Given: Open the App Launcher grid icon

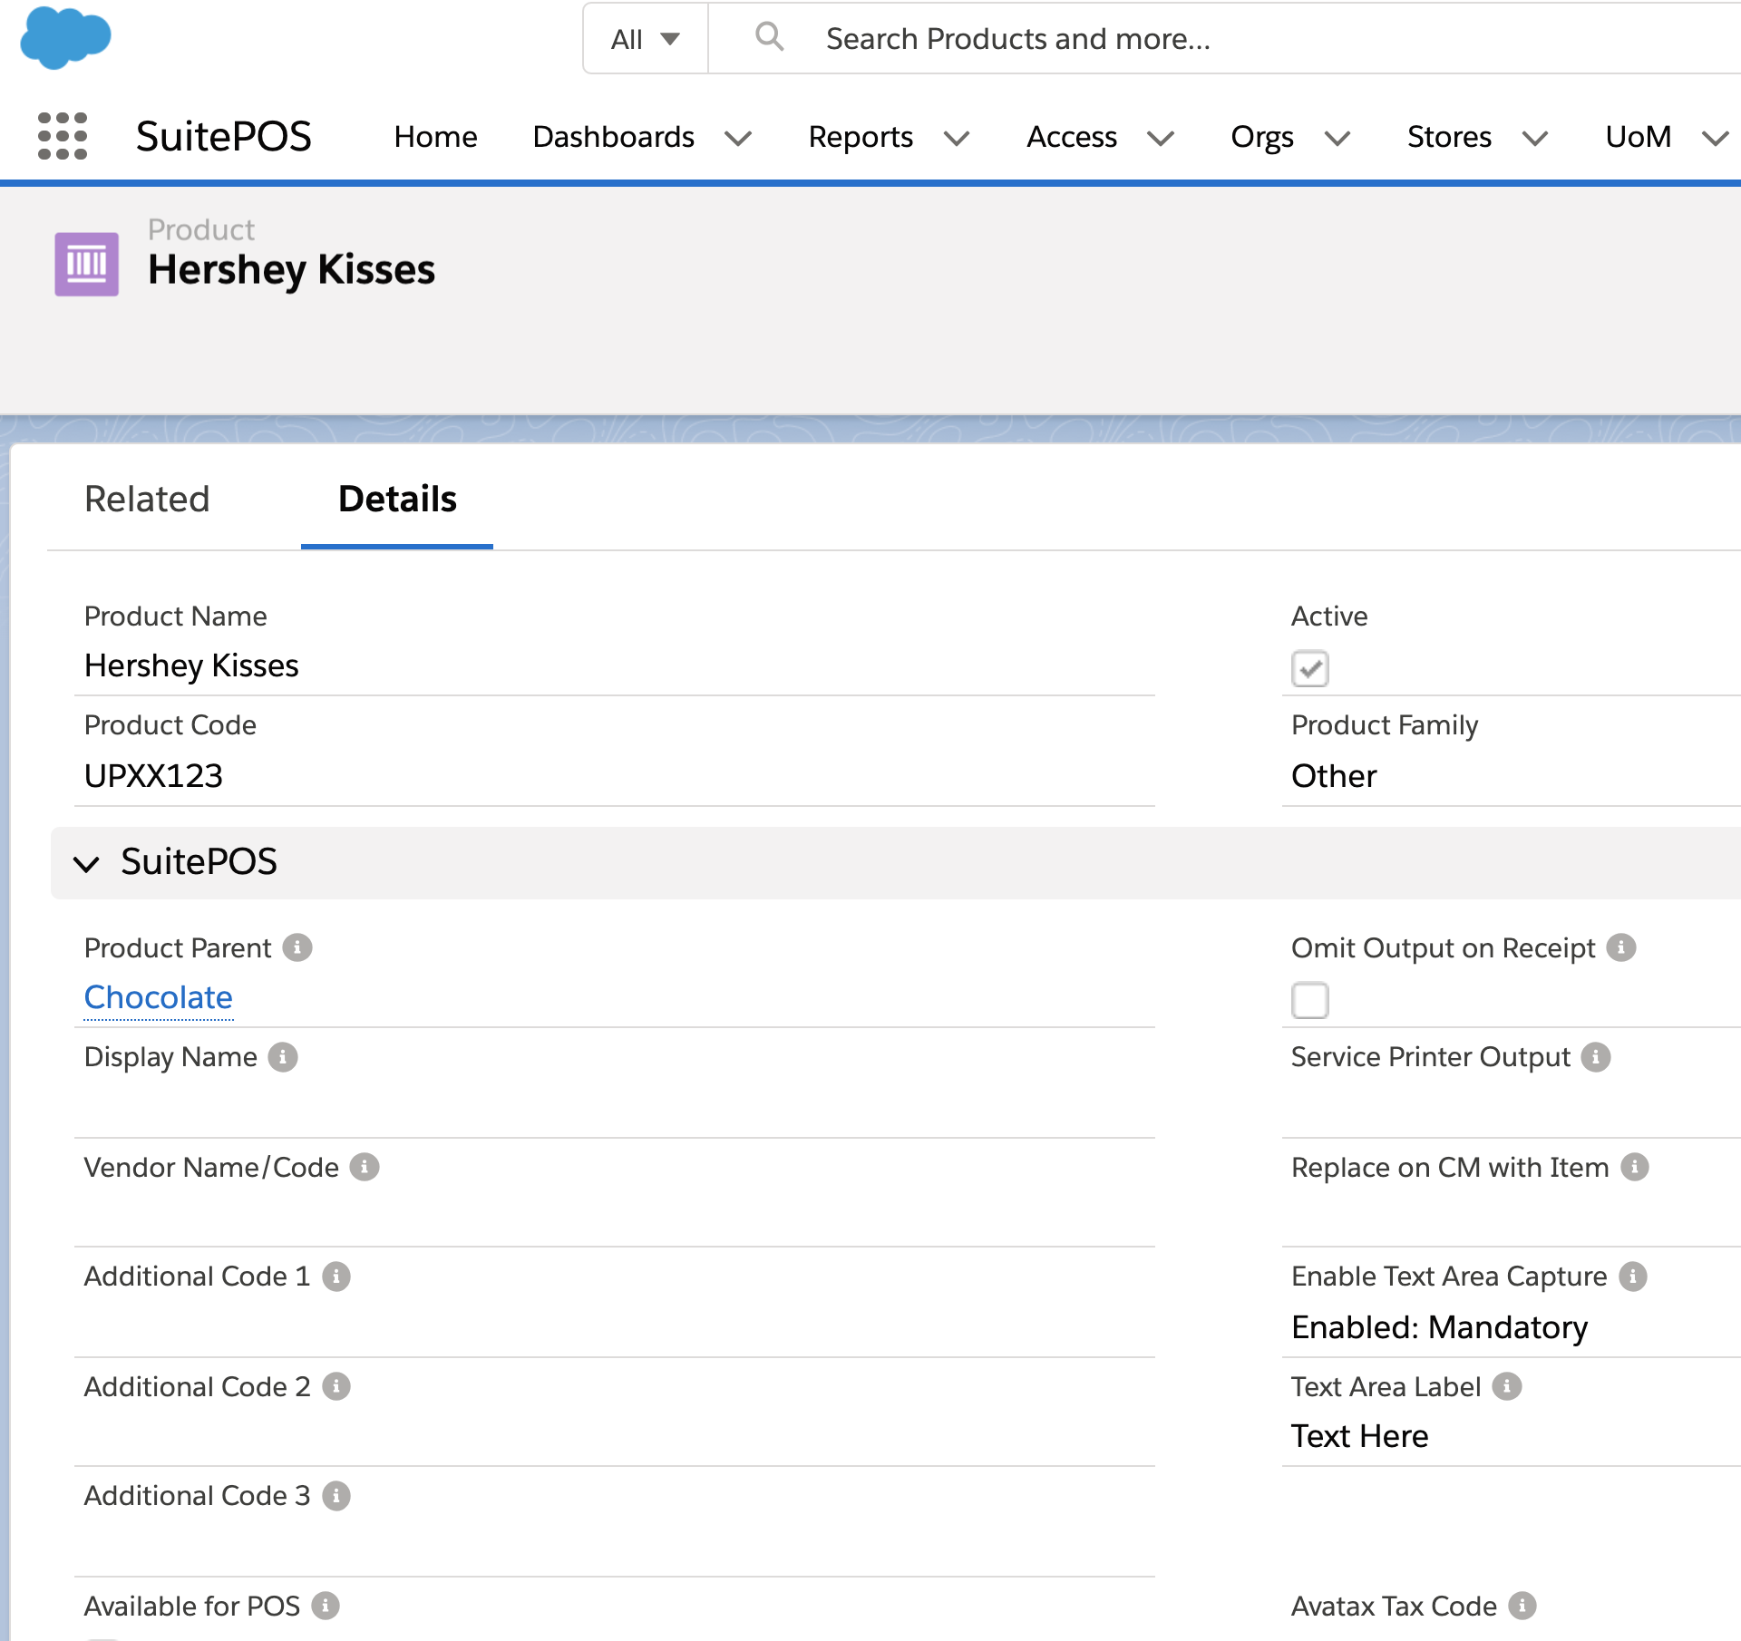Looking at the screenshot, I should tap(63, 136).
